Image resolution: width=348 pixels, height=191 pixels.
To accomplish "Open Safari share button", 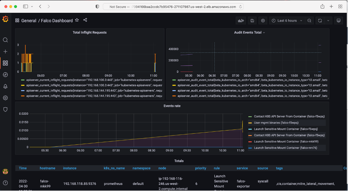I will tap(323, 7).
